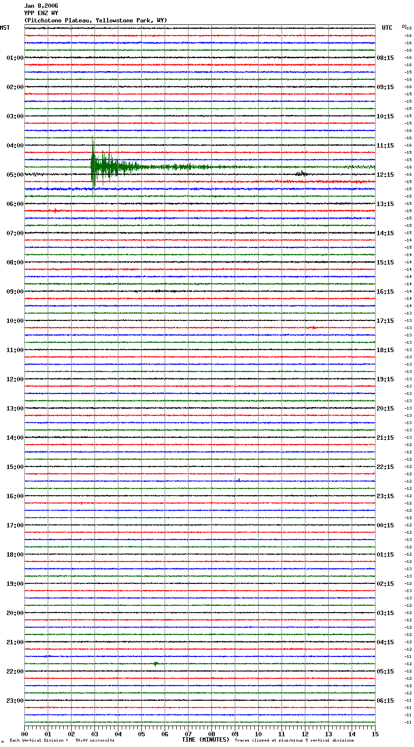
Task: Click the "DC" column header
Action: click(x=404, y=26)
